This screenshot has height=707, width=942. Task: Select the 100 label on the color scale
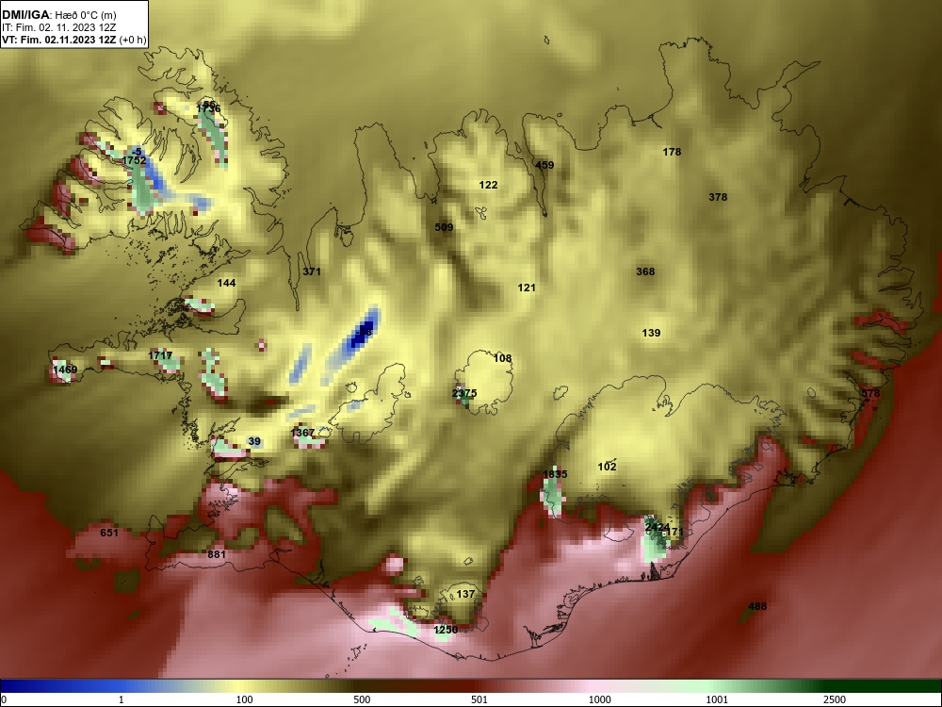pyautogui.click(x=245, y=699)
